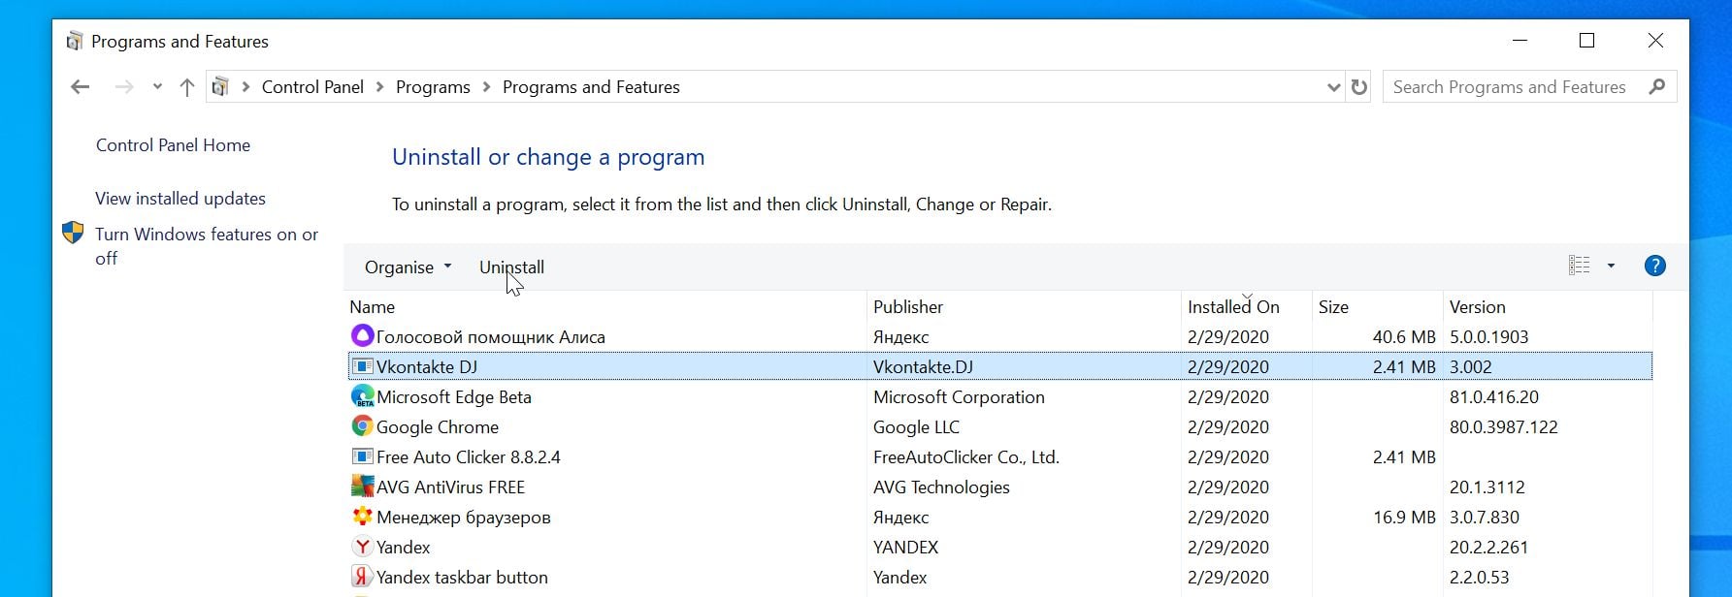Viewport: 1732px width, 597px height.
Task: Click publisher Vkontakte.DJ cell
Action: pos(923,367)
